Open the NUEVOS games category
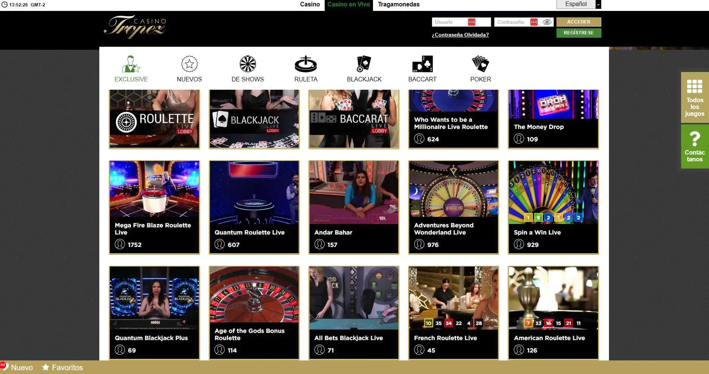The image size is (709, 374). coord(190,68)
